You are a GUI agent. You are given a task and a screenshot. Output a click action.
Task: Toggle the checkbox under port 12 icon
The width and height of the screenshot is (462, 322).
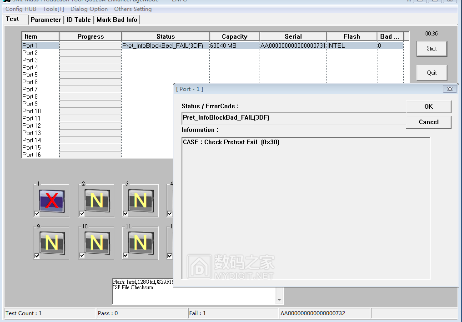(170, 256)
